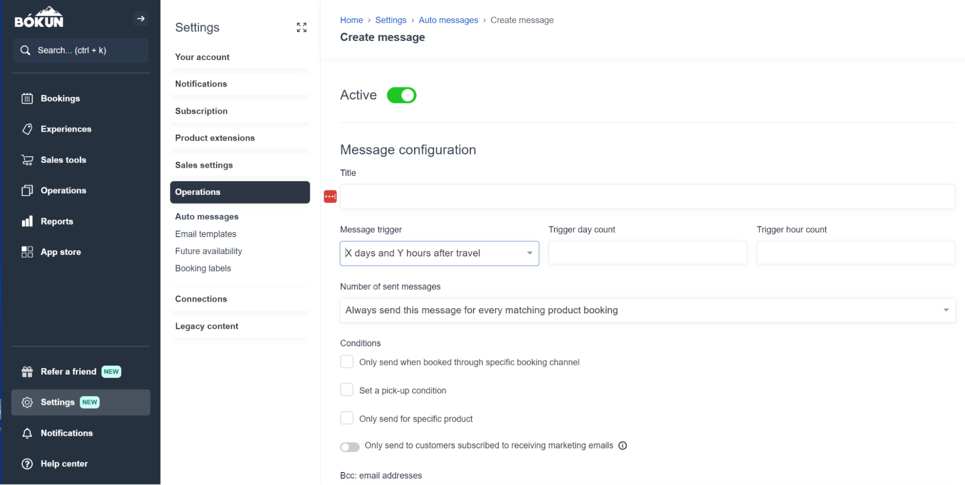The width and height of the screenshot is (965, 485).
Task: Check 'Only send for specific product'
Action: coord(347,418)
